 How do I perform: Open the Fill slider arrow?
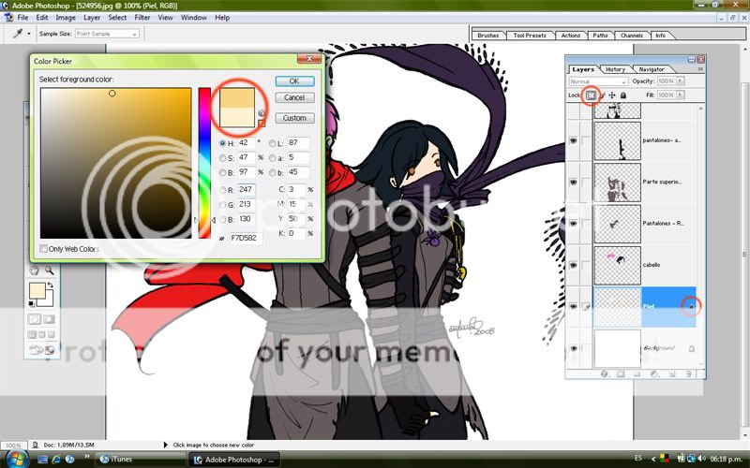tap(680, 95)
